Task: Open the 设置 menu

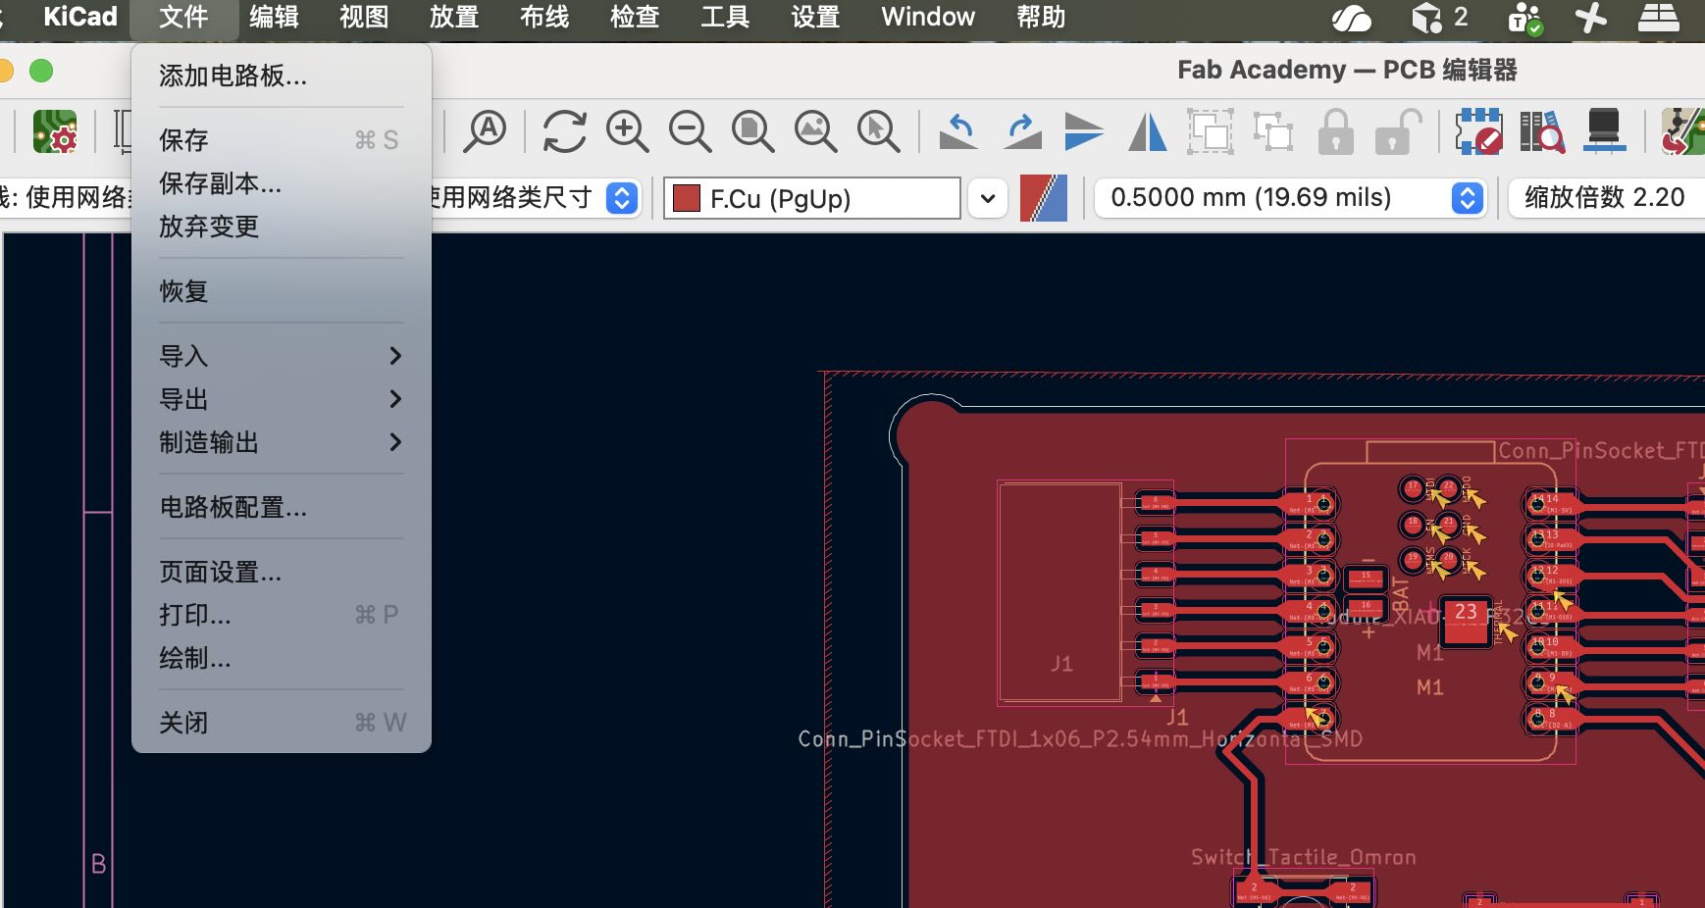Action: [x=815, y=17]
